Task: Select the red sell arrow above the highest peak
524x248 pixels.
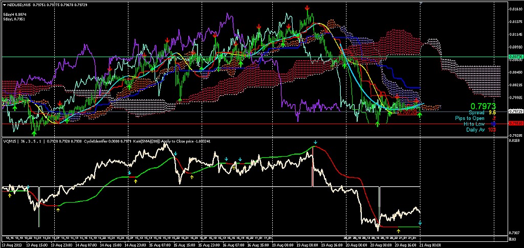Action: coord(307,8)
